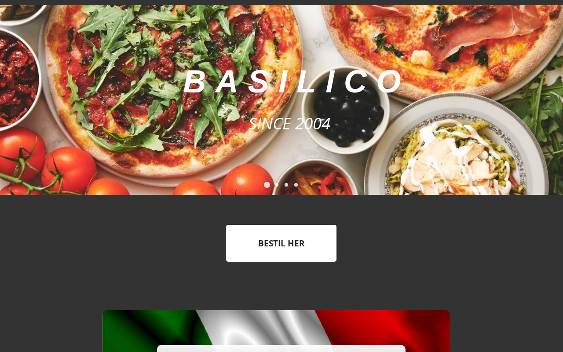
Task: Click the white card below the flag
Action: click(281, 348)
